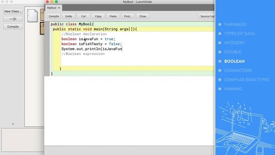This screenshot has width=275, height=155.
Task: Click the Undo button
Action: click(x=69, y=16)
